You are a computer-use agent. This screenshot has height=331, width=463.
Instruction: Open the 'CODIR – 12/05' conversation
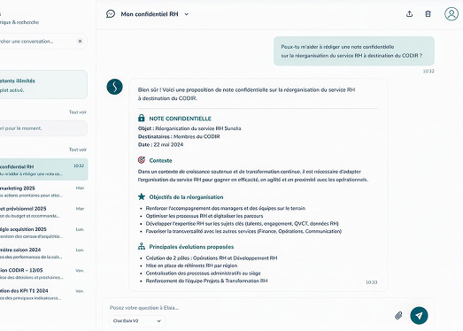43,273
